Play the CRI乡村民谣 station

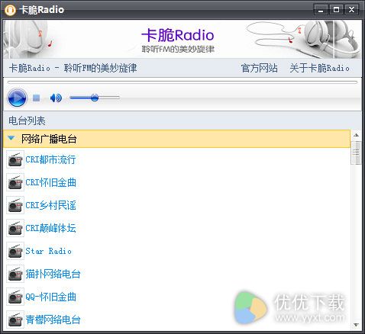(50, 205)
